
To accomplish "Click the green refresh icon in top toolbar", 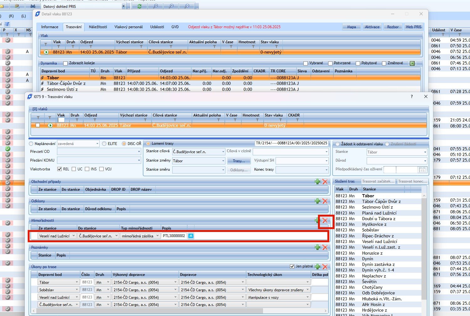I will (x=139, y=6).
